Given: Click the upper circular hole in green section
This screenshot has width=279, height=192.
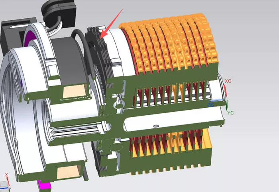Looking at the screenshot, I should [119, 106].
